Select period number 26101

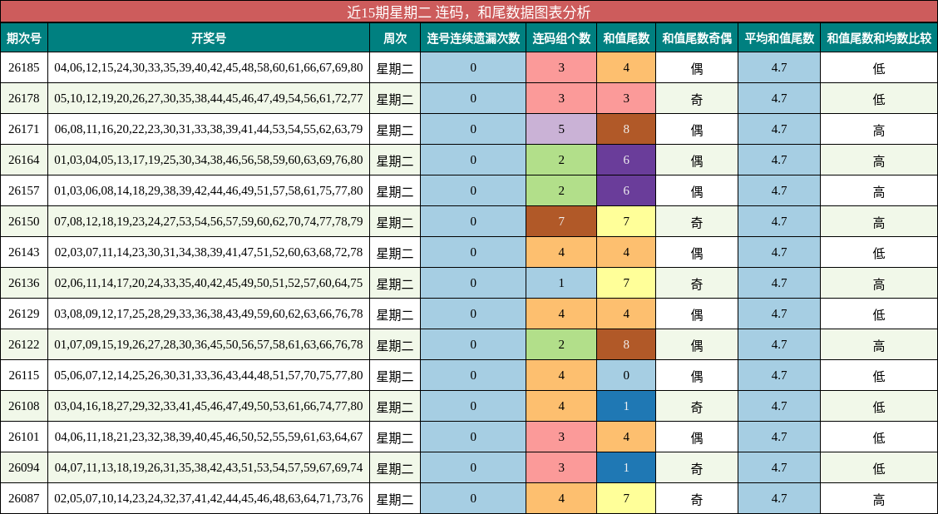click(24, 437)
